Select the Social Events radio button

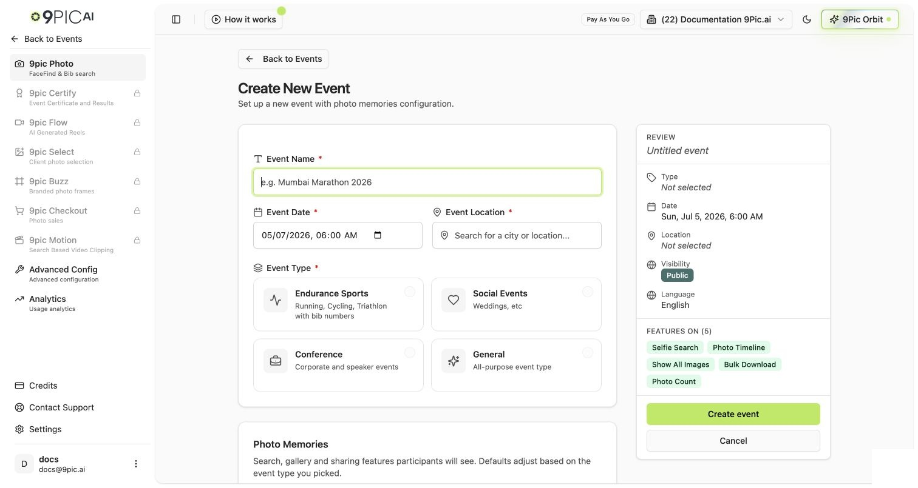(x=588, y=292)
